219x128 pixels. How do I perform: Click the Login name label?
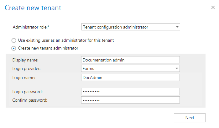pos(24,77)
